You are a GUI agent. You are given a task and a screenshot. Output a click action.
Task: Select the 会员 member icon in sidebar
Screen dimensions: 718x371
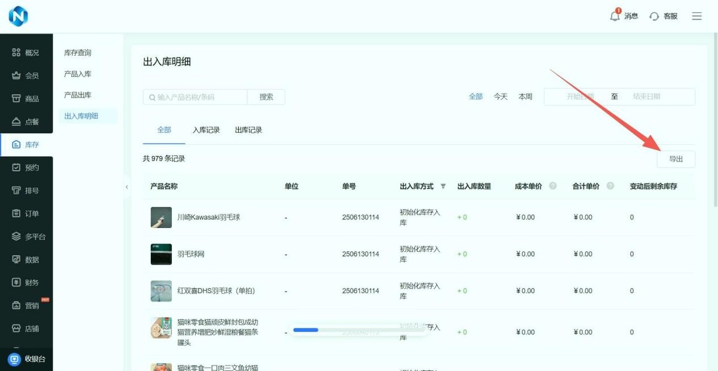[x=25, y=75]
